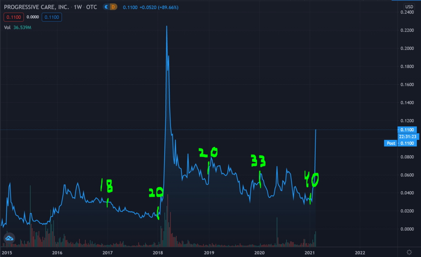Image resolution: width=421 pixels, height=257 pixels.
Task: Click the 2018 label on time axis
Action: [158, 252]
